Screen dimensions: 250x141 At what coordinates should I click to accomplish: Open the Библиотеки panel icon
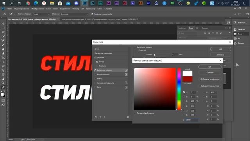click(235, 23)
